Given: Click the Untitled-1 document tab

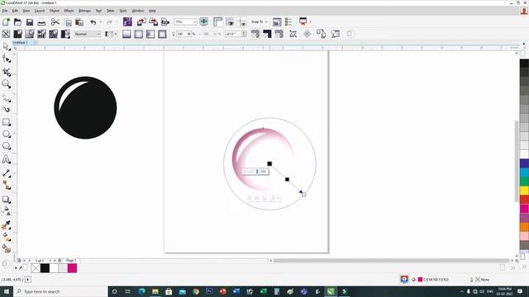Looking at the screenshot, I should (20, 42).
